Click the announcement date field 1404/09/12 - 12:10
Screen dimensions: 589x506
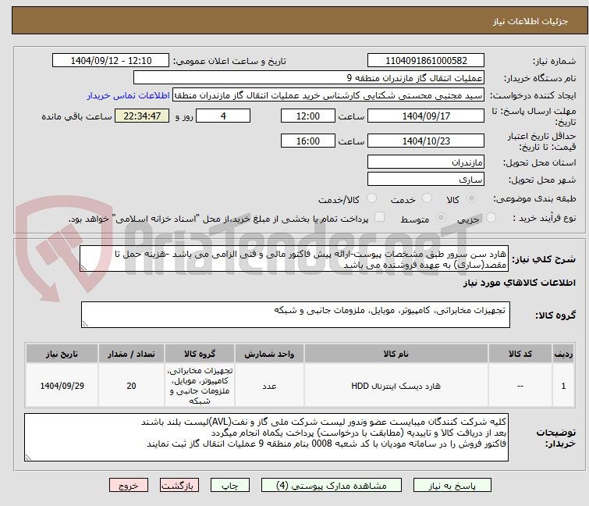pos(111,61)
